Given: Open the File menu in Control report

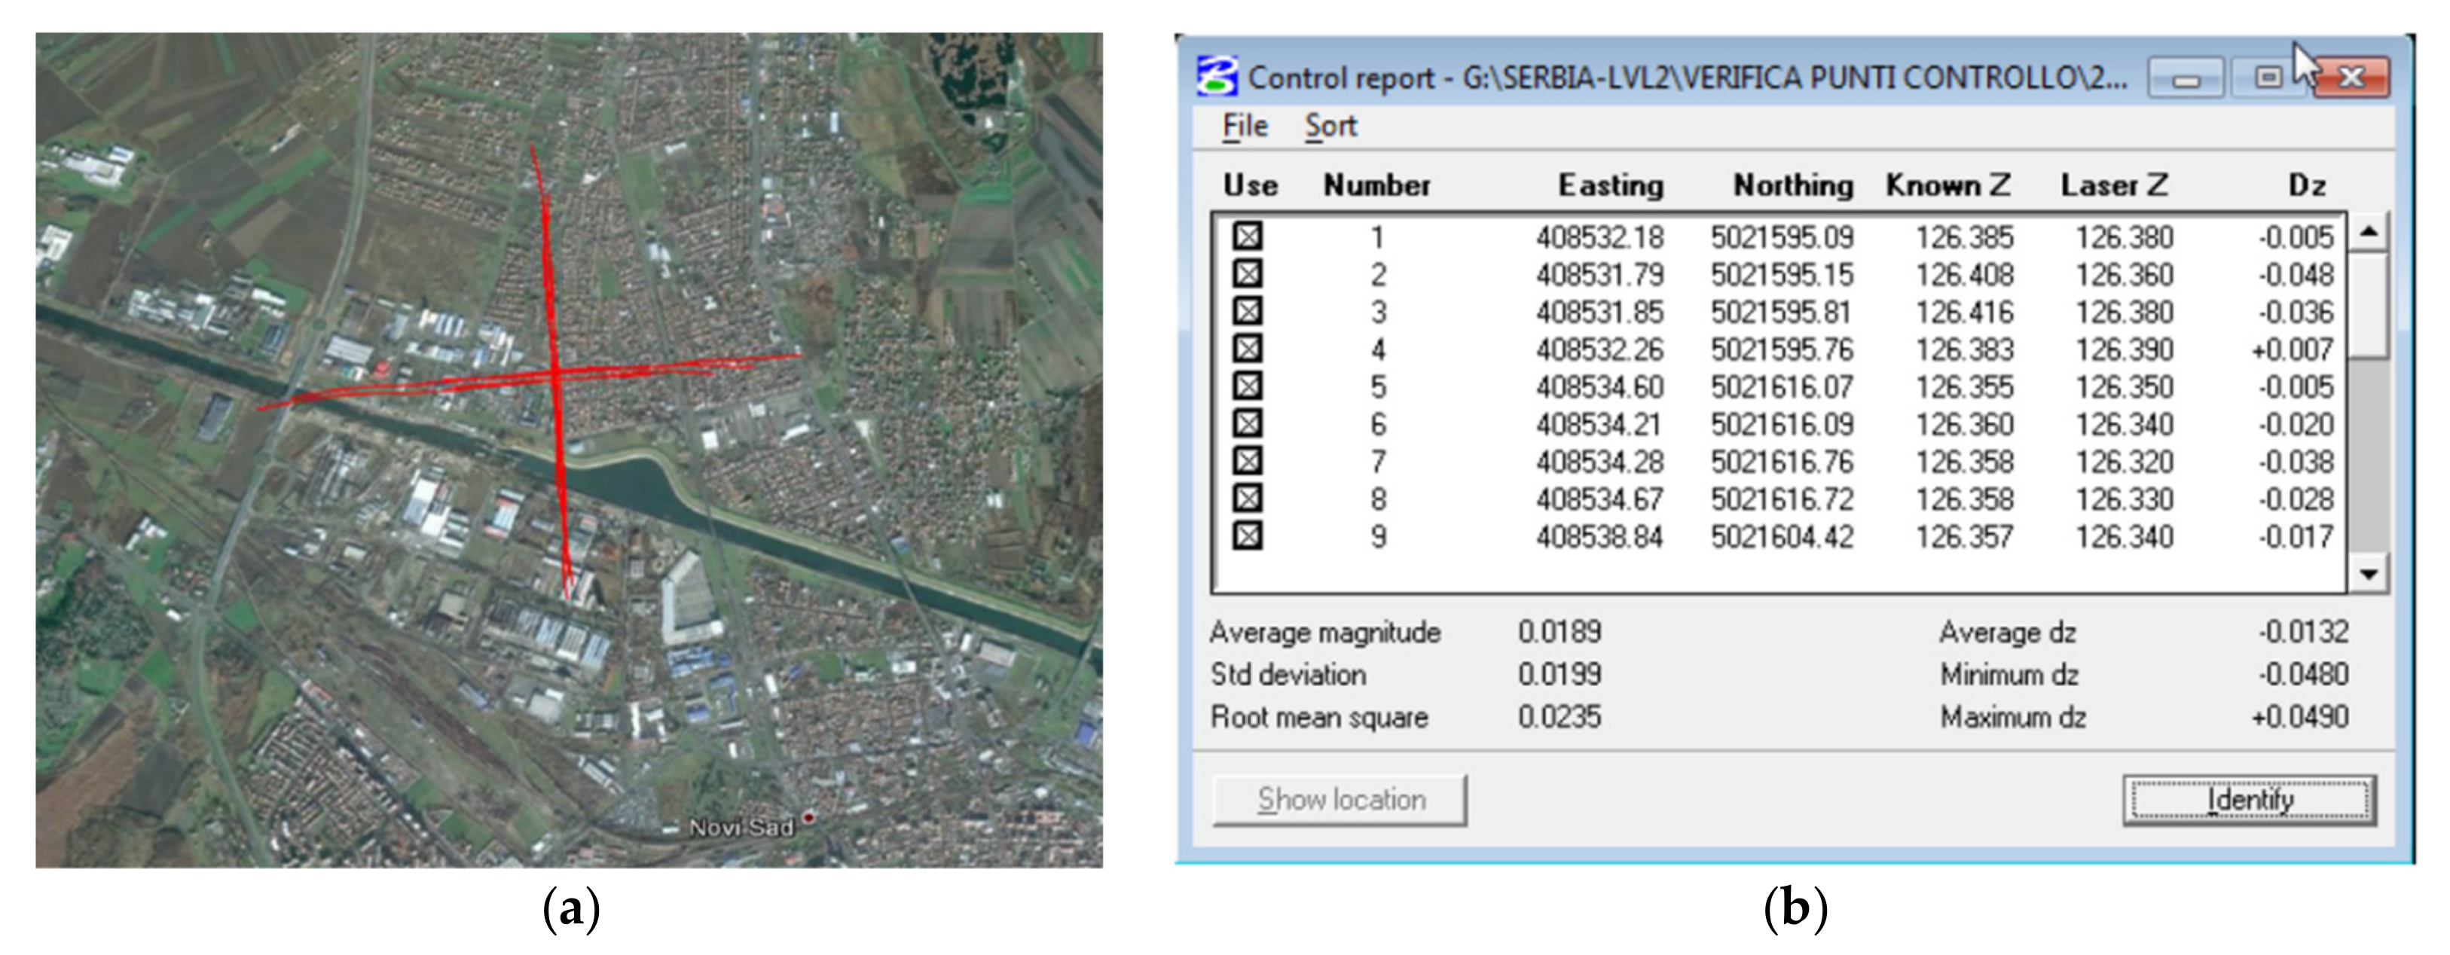Looking at the screenshot, I should (1245, 126).
